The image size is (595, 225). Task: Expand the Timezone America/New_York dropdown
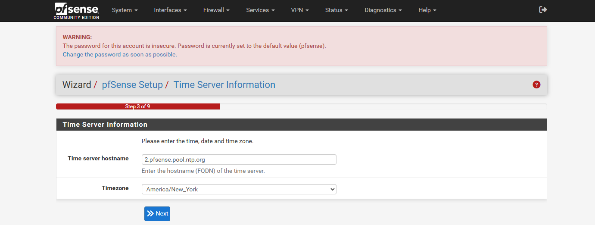pos(239,189)
